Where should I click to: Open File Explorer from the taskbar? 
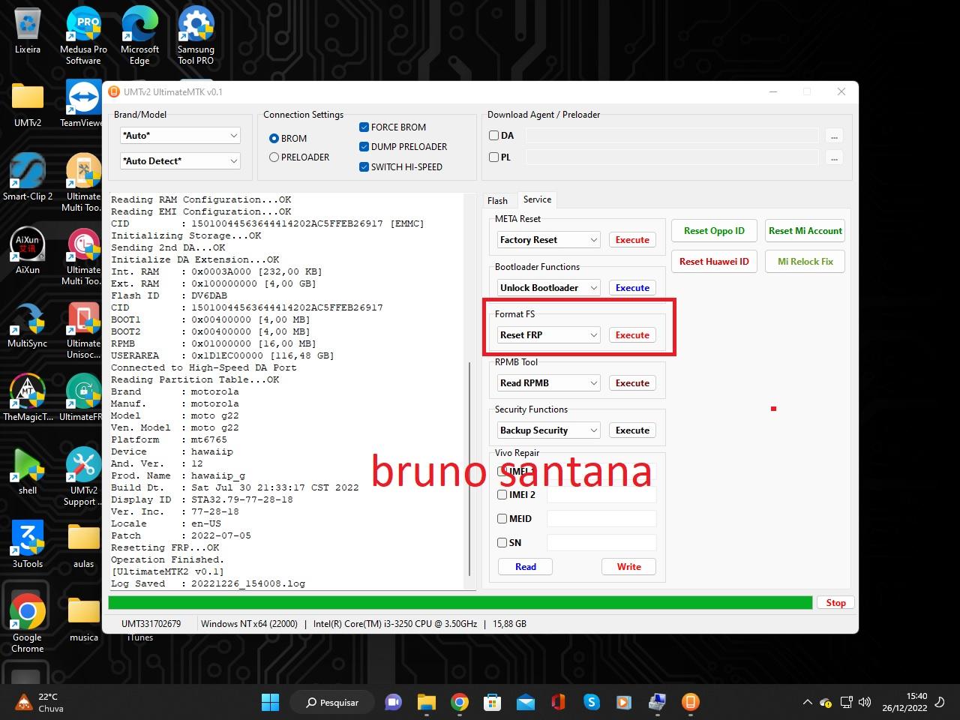tap(426, 702)
